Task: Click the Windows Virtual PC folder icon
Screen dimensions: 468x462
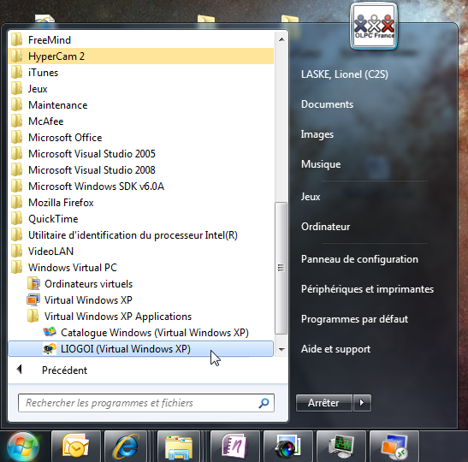Action: click(x=16, y=267)
